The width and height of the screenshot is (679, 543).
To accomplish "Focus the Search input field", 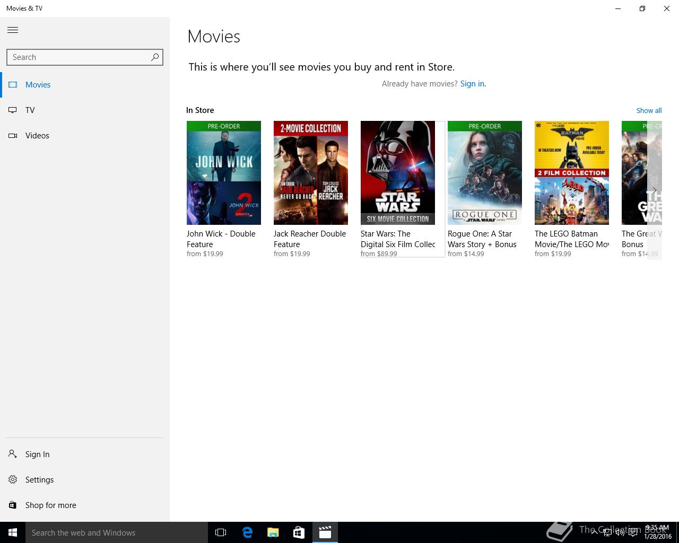I will 84,57.
